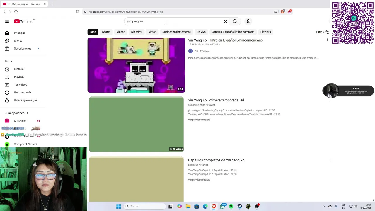Expand the Tú section chevron

(x=11, y=61)
